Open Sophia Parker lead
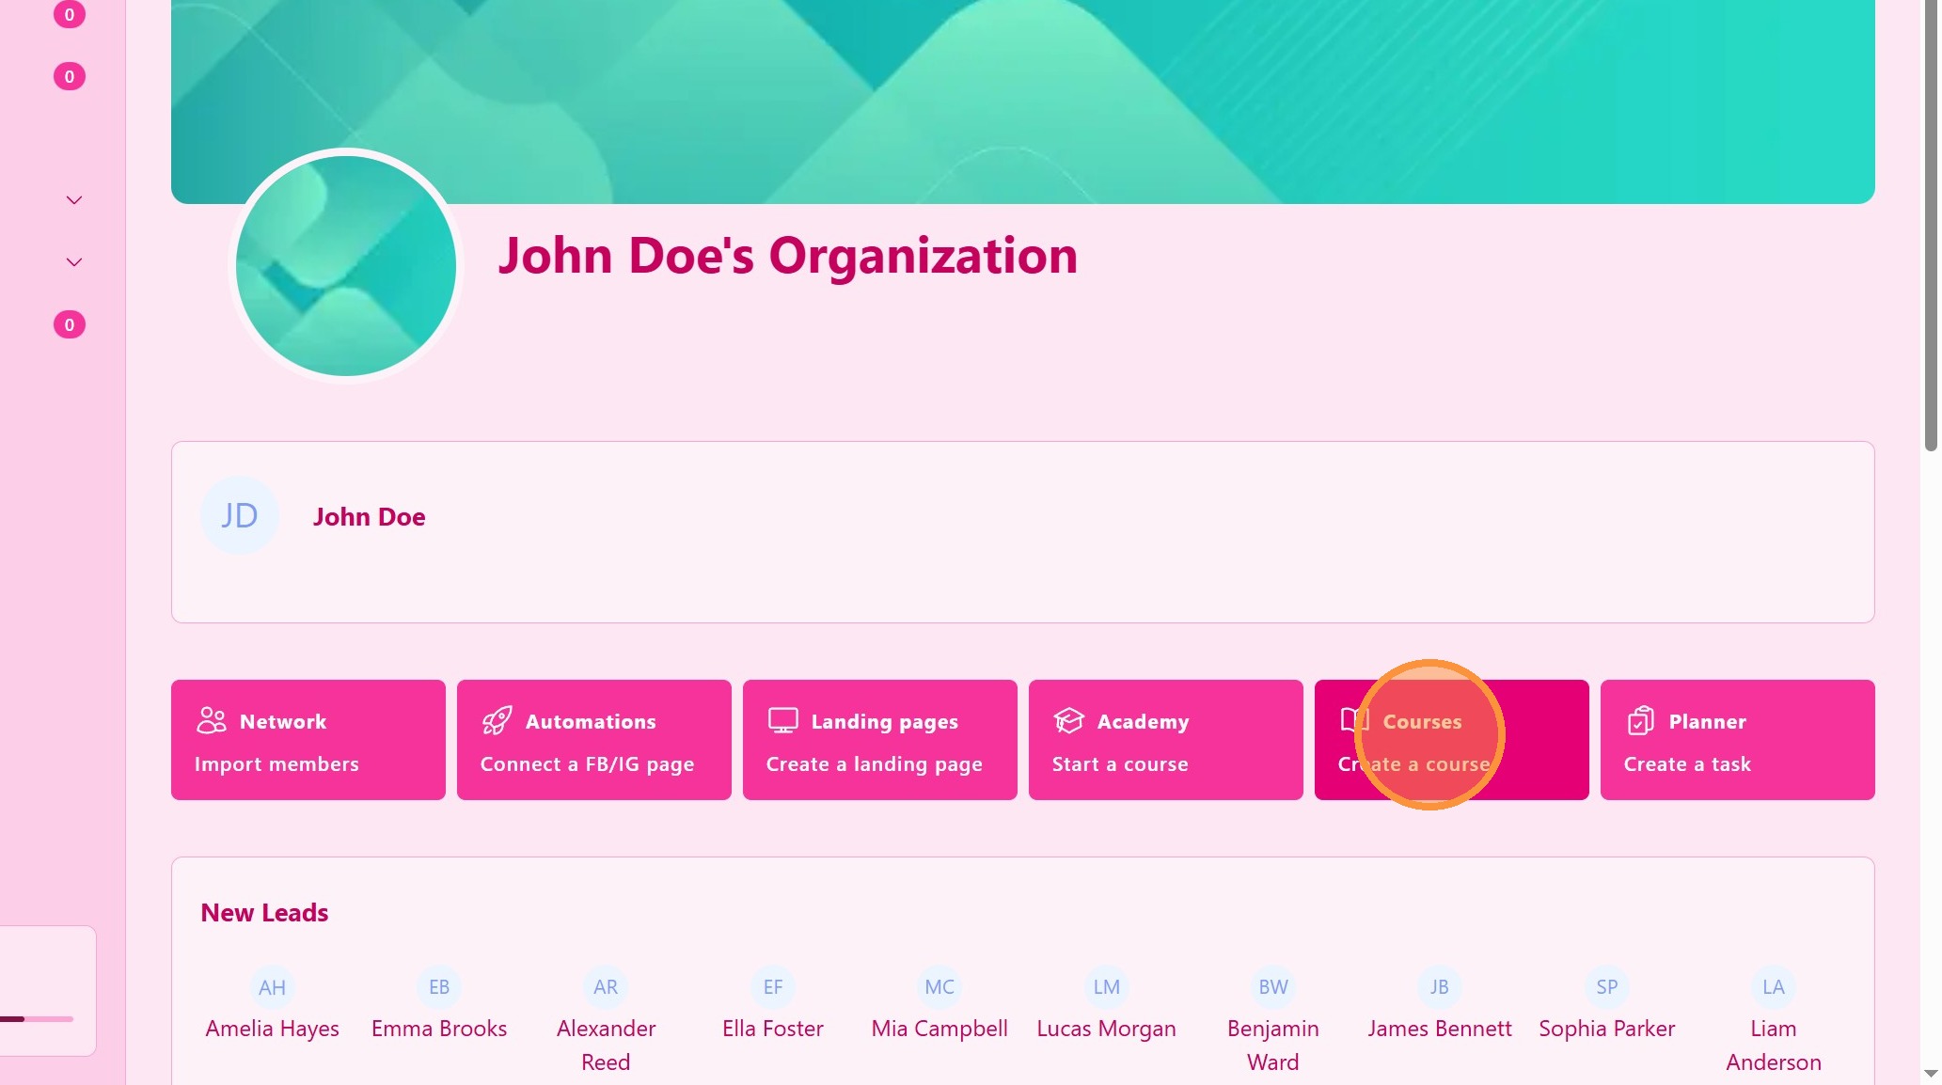The width and height of the screenshot is (1942, 1085). point(1606,1029)
